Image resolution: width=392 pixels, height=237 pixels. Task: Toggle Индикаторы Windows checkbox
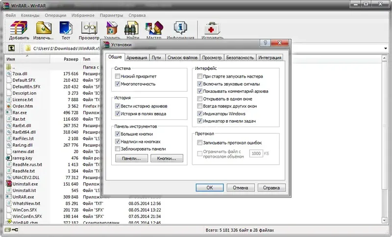coord(200,114)
